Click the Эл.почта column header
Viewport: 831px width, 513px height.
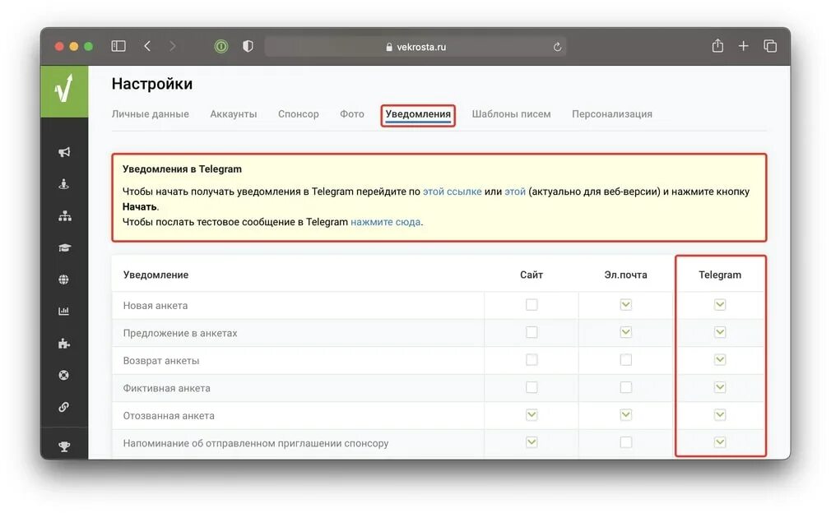(x=626, y=275)
